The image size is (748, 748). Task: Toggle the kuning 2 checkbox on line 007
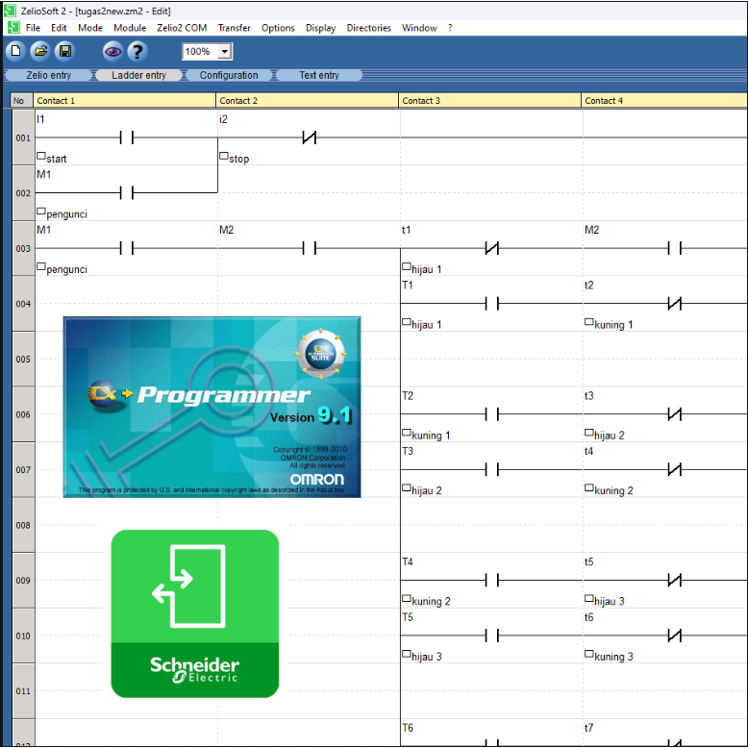tap(589, 487)
